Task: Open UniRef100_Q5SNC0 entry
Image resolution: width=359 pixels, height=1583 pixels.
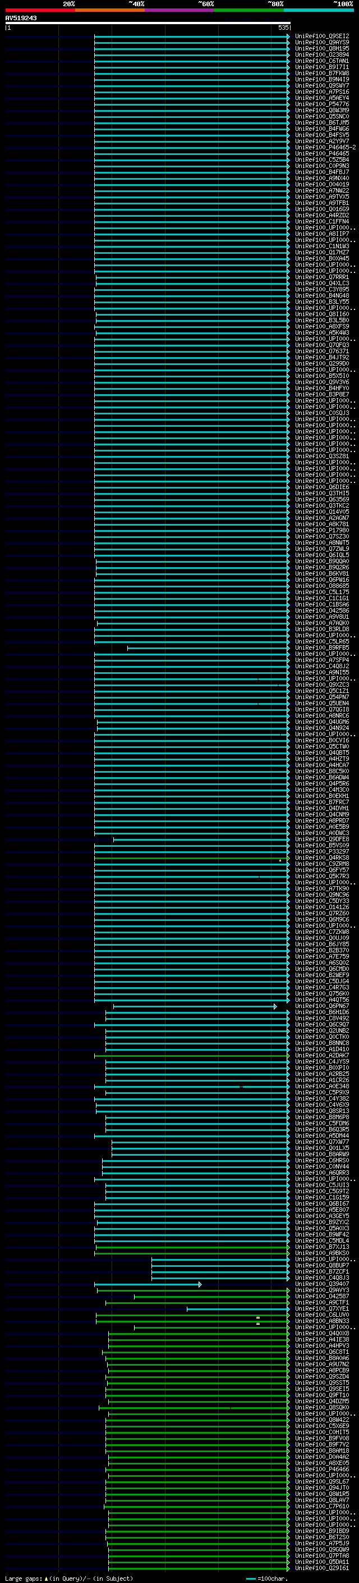Action: 322,116
